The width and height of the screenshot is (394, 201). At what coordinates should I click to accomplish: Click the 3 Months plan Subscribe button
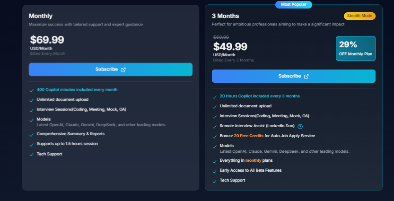293,76
